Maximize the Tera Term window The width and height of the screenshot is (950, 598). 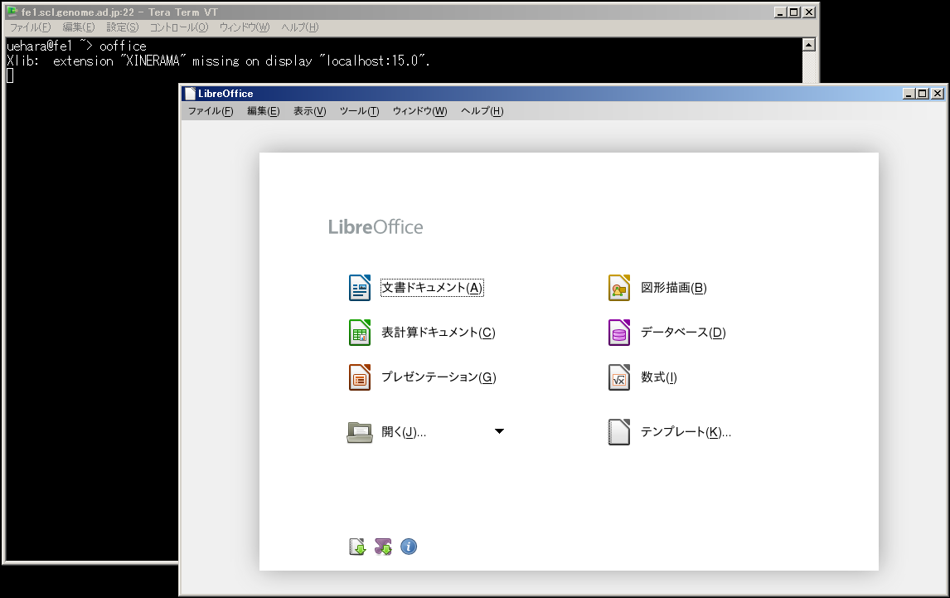coord(793,12)
